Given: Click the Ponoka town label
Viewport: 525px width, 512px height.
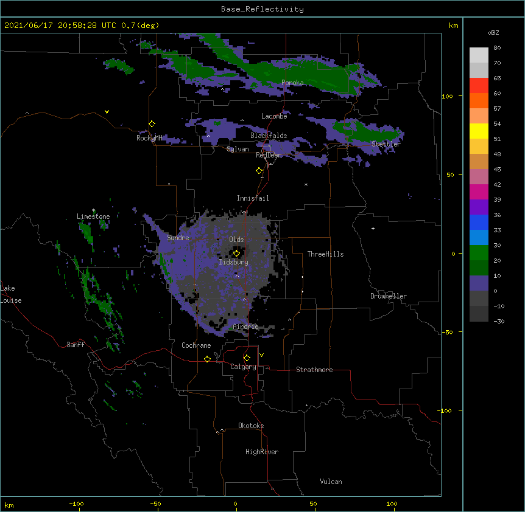Looking at the screenshot, I should (x=292, y=83).
